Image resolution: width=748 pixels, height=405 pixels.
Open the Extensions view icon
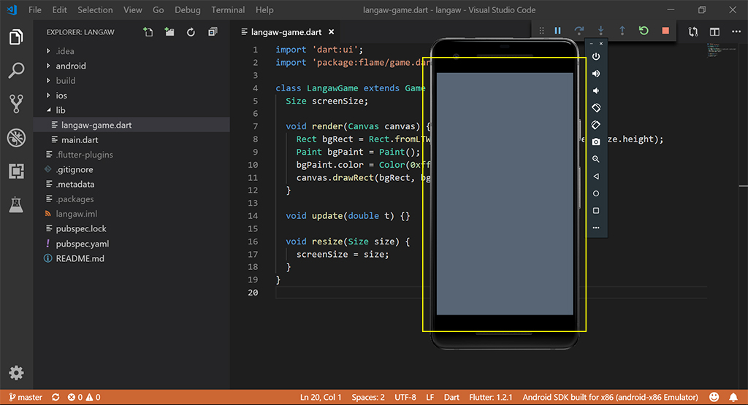16,171
